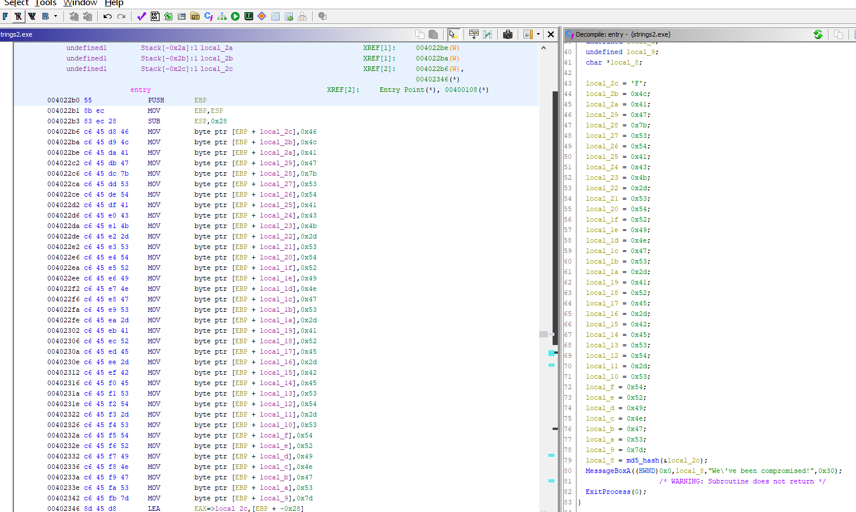
Task: Open the browser field formatter icon
Action: (474, 34)
